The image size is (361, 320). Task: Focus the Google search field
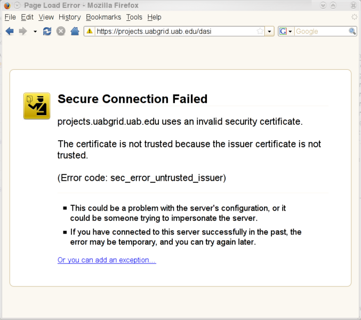point(320,31)
